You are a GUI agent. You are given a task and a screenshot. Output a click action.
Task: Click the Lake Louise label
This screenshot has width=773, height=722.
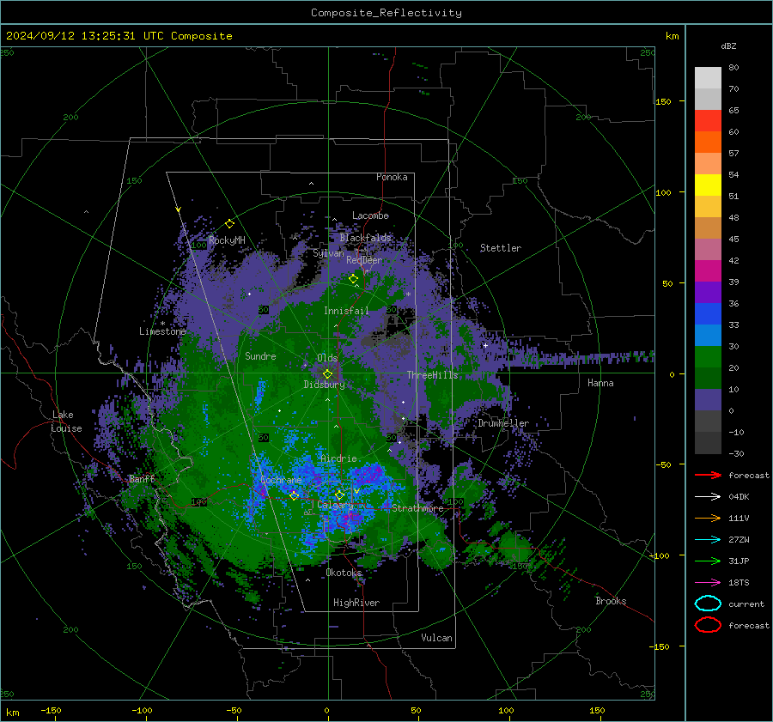[66, 422]
